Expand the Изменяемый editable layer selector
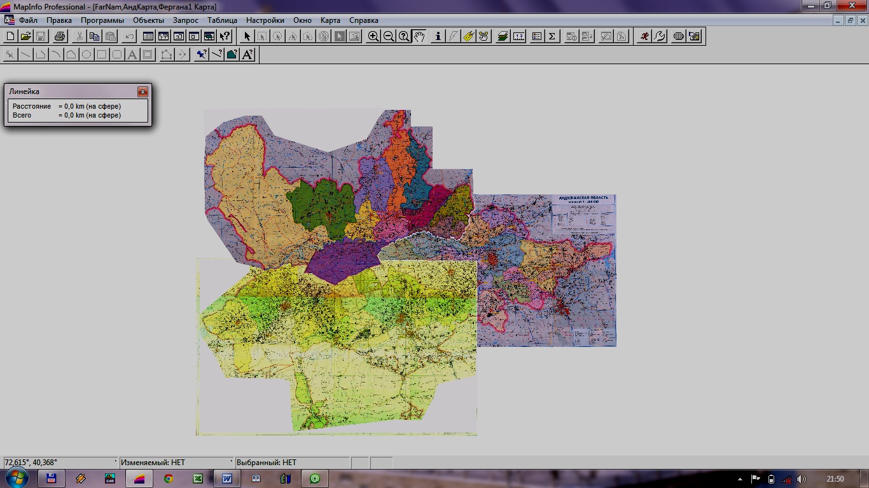The width and height of the screenshot is (869, 488). click(232, 462)
